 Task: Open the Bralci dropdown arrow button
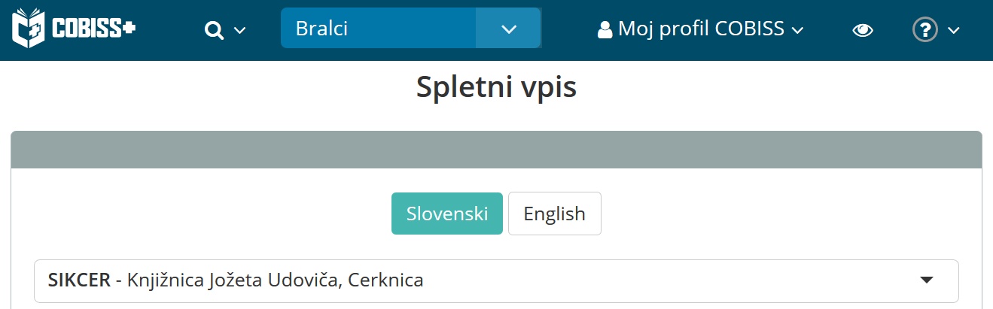[x=509, y=28]
